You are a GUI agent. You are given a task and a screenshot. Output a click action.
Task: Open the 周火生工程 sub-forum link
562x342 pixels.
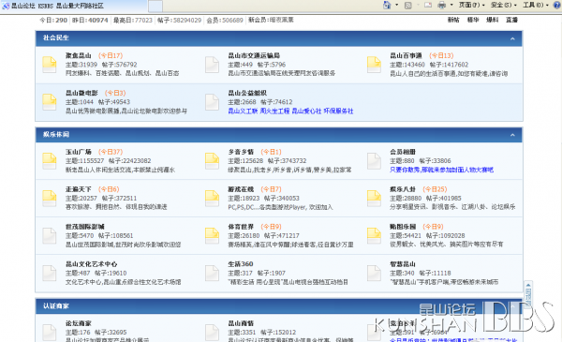(274, 112)
